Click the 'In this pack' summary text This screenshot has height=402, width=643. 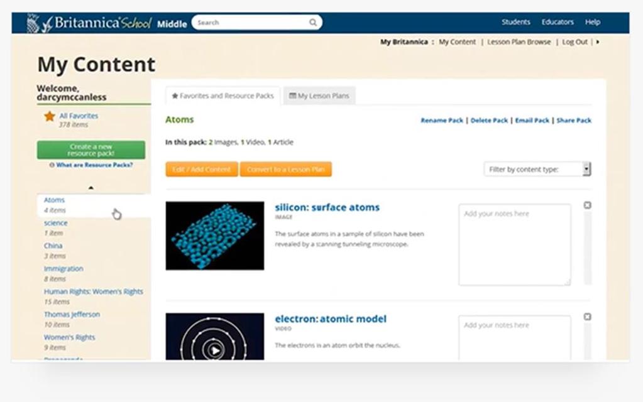pyautogui.click(x=229, y=142)
